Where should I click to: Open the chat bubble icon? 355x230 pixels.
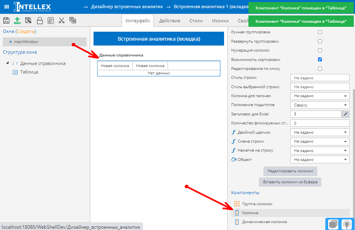tap(333, 224)
